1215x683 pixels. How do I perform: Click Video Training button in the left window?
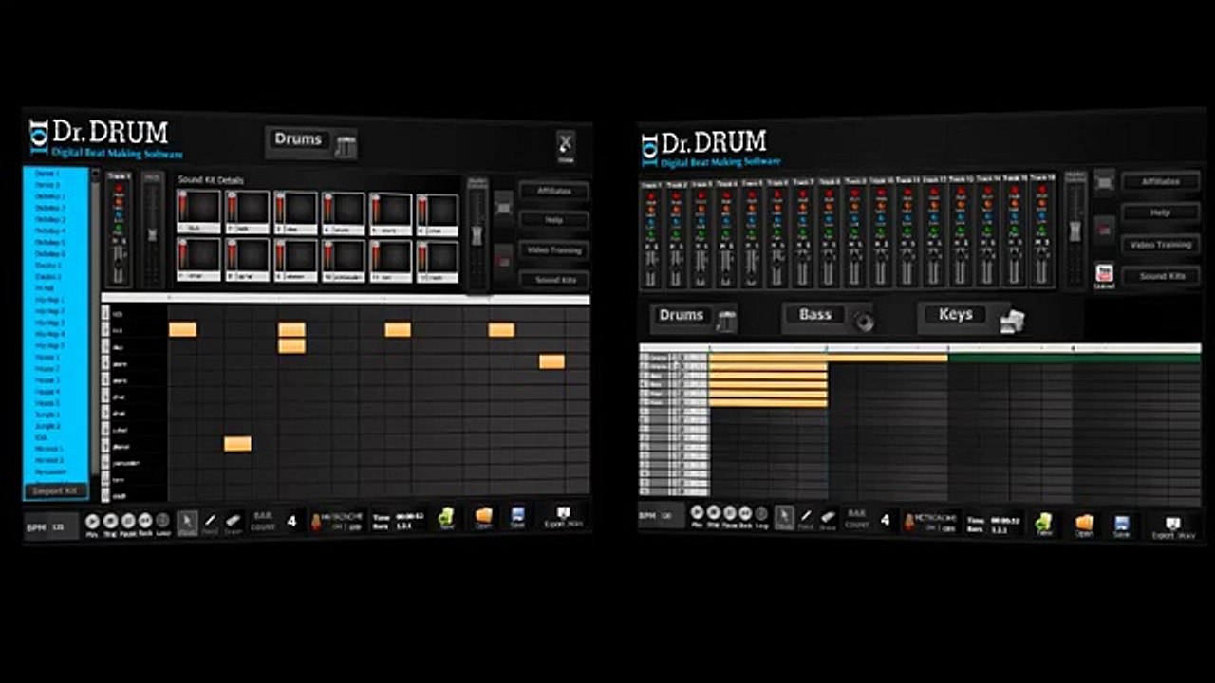554,250
